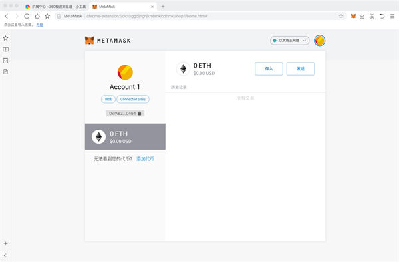Click the site info icon in address bar
The height and width of the screenshot is (262, 399).
59,16
